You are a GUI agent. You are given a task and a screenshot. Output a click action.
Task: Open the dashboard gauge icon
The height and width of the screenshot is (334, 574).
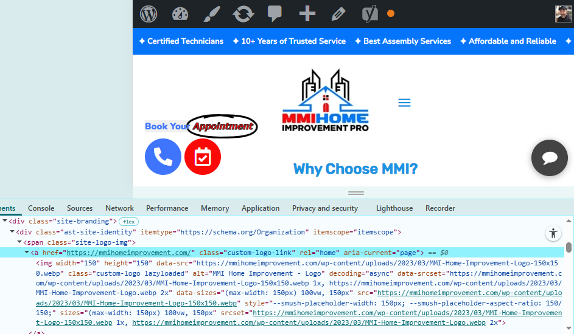coord(180,14)
